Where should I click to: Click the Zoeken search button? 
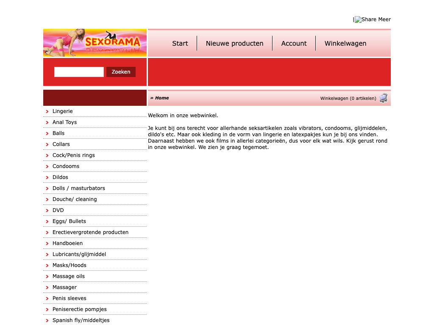coord(121,72)
